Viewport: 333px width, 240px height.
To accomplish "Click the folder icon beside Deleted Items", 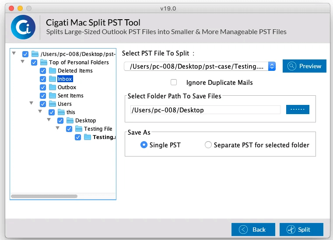I will pos(52,70).
